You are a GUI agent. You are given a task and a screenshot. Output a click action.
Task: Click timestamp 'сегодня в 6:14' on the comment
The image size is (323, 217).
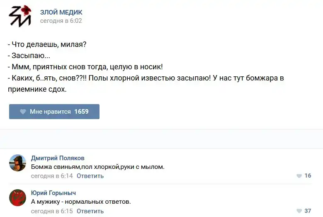(52, 176)
